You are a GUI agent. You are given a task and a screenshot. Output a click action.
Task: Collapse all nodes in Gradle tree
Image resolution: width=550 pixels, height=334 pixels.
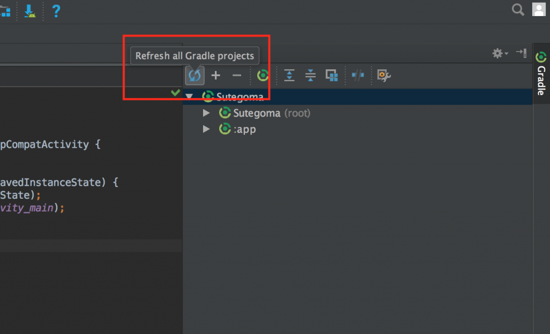click(310, 76)
